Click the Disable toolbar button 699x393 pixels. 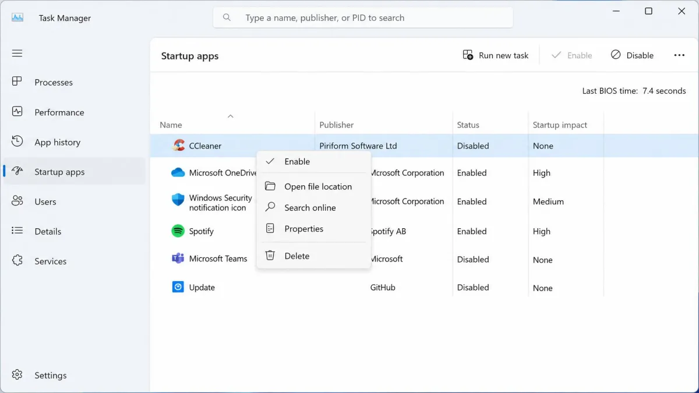point(632,55)
